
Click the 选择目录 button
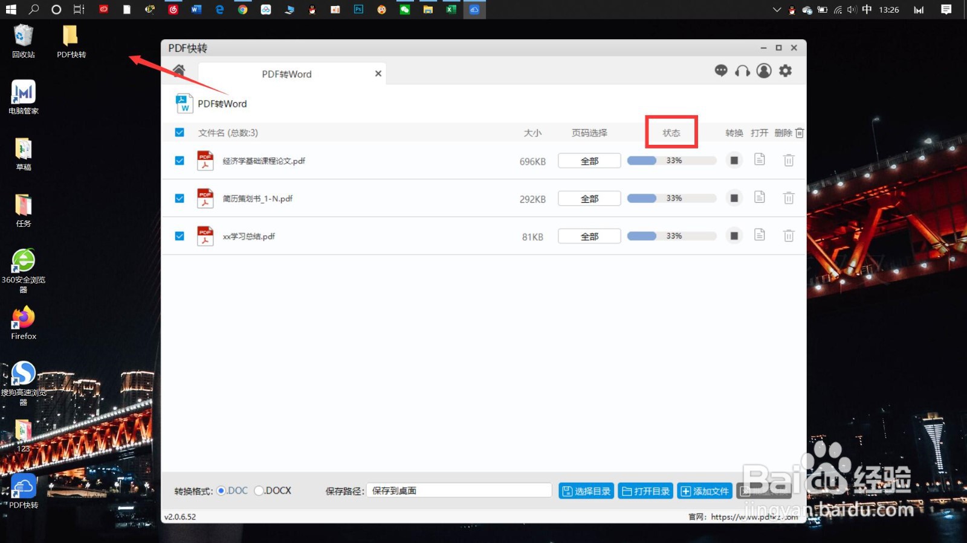click(585, 491)
